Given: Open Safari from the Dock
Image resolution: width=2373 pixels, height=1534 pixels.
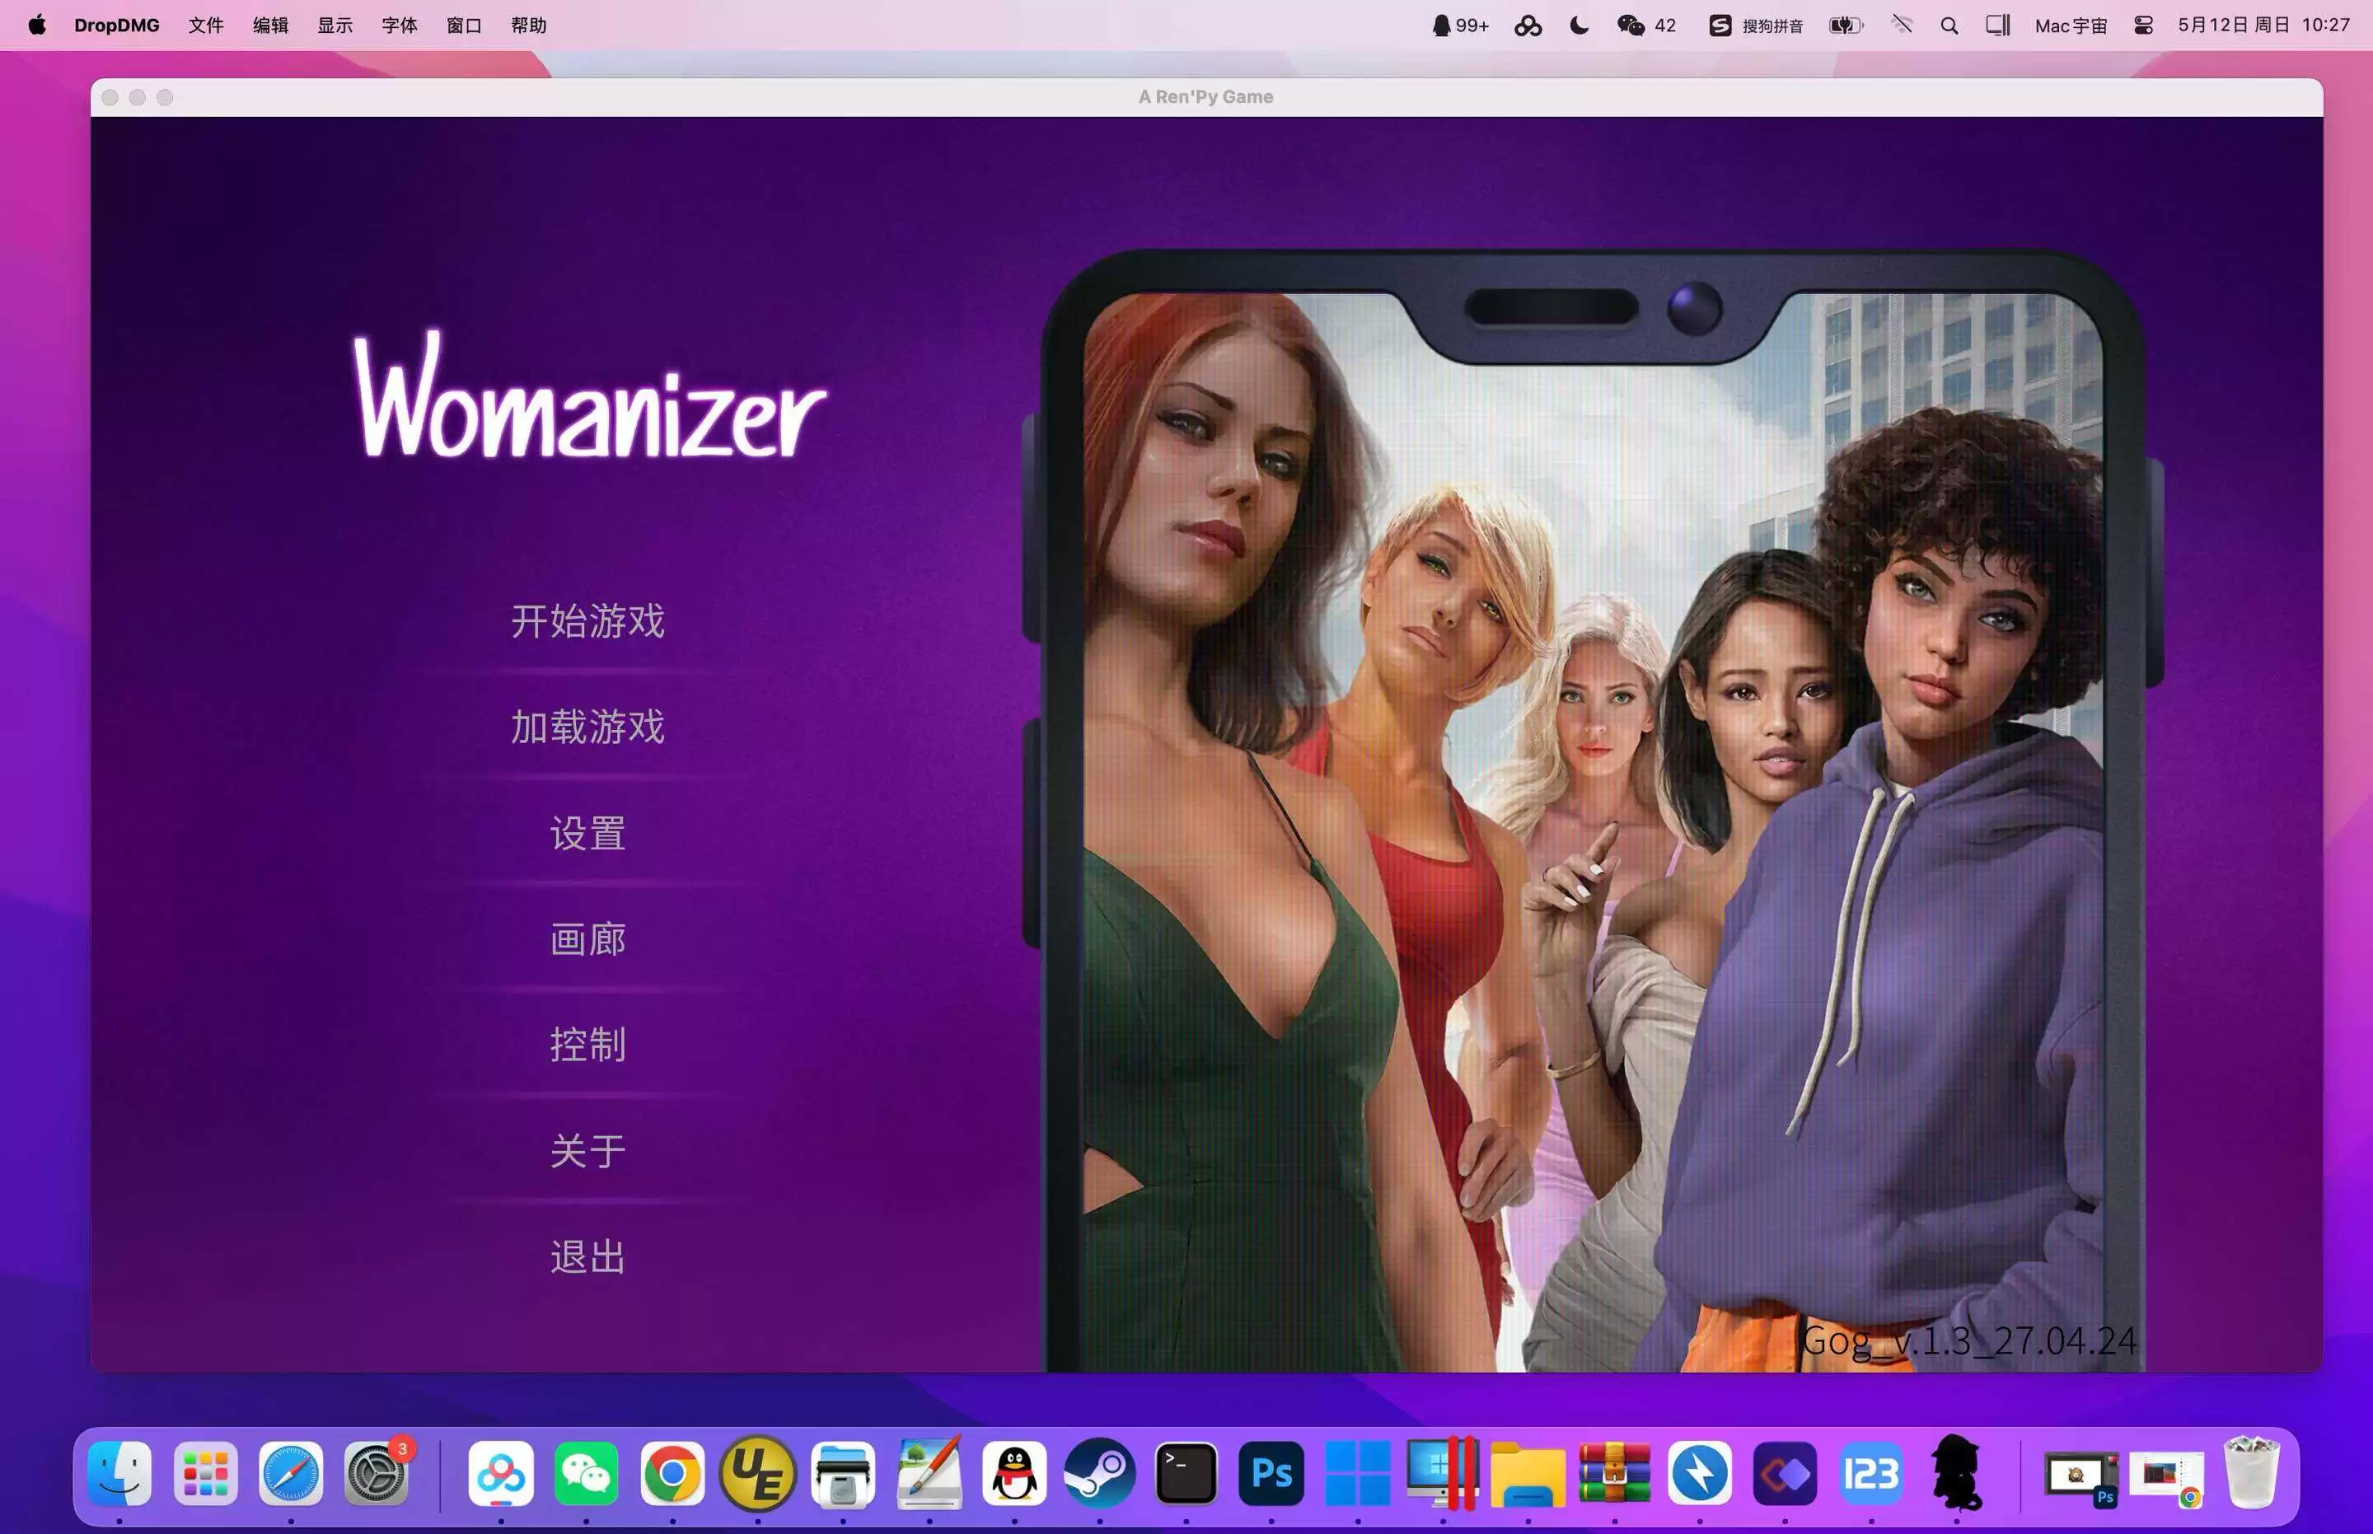Looking at the screenshot, I should pos(291,1473).
